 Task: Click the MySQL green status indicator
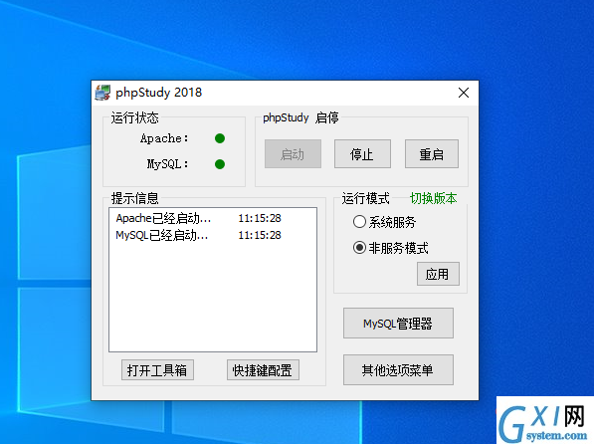click(x=220, y=164)
